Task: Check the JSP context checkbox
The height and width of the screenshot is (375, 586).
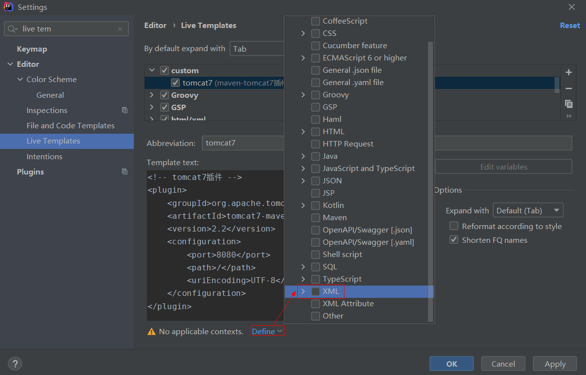Action: pyautogui.click(x=315, y=193)
